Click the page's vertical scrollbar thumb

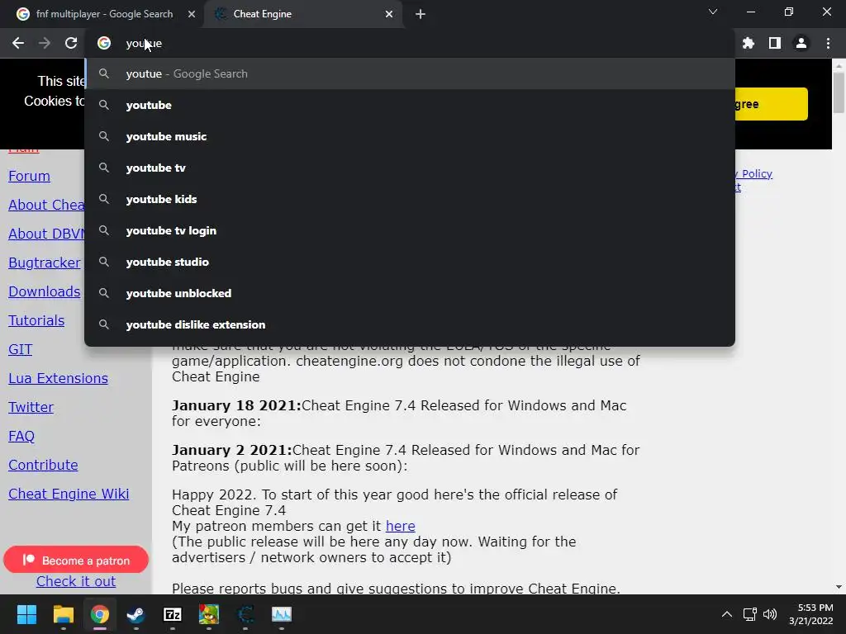839,92
